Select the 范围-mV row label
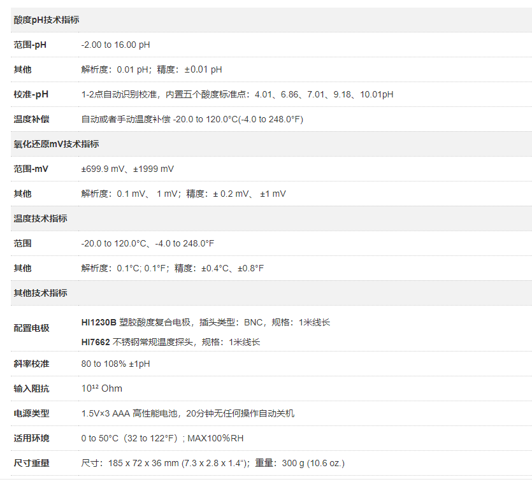Screen dimensions: 532x484 [31, 169]
